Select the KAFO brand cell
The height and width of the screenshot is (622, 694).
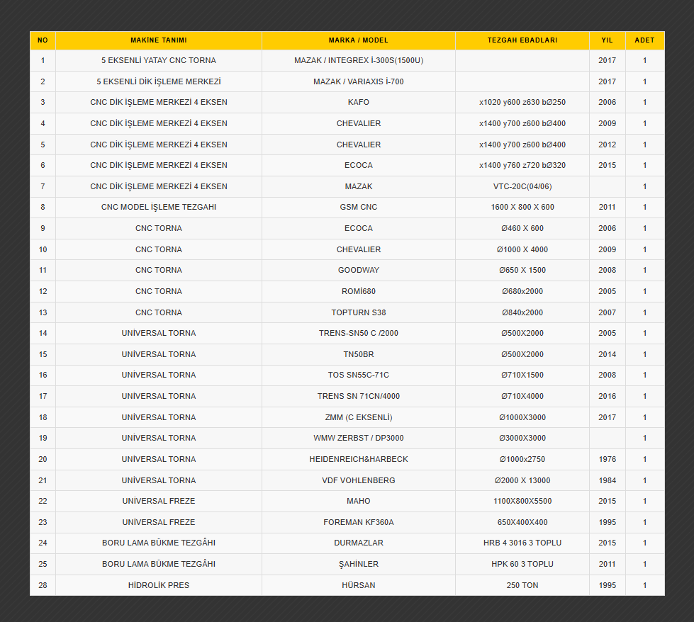click(359, 102)
